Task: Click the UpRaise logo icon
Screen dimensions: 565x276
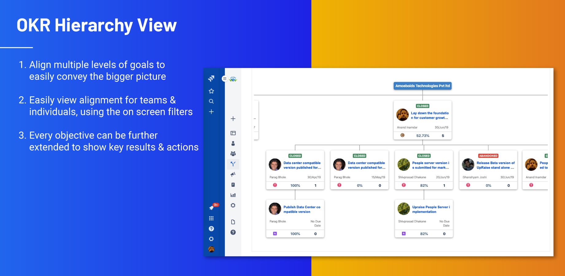Action: point(233,79)
